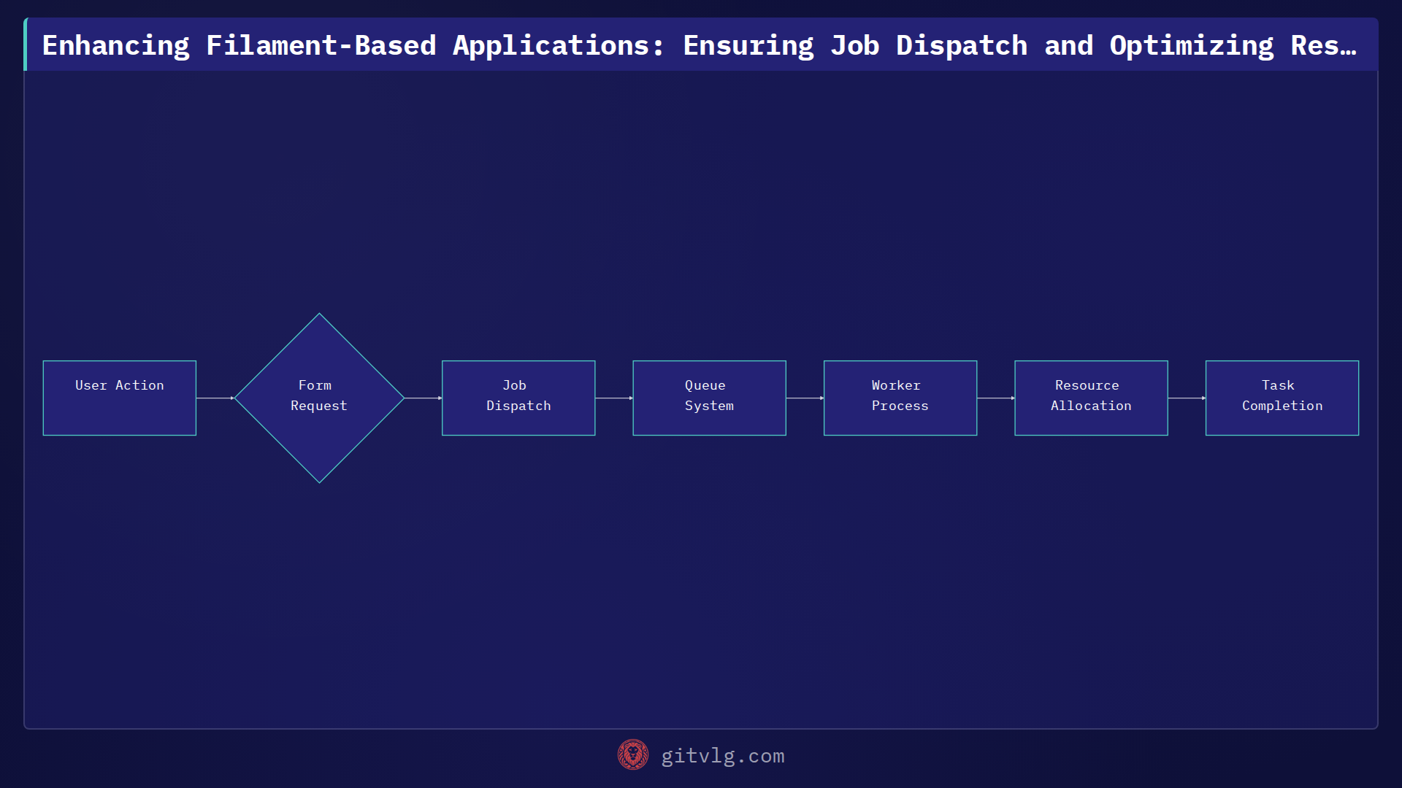Click the gitvlg lion logo icon
1402x788 pixels.
[x=632, y=755]
